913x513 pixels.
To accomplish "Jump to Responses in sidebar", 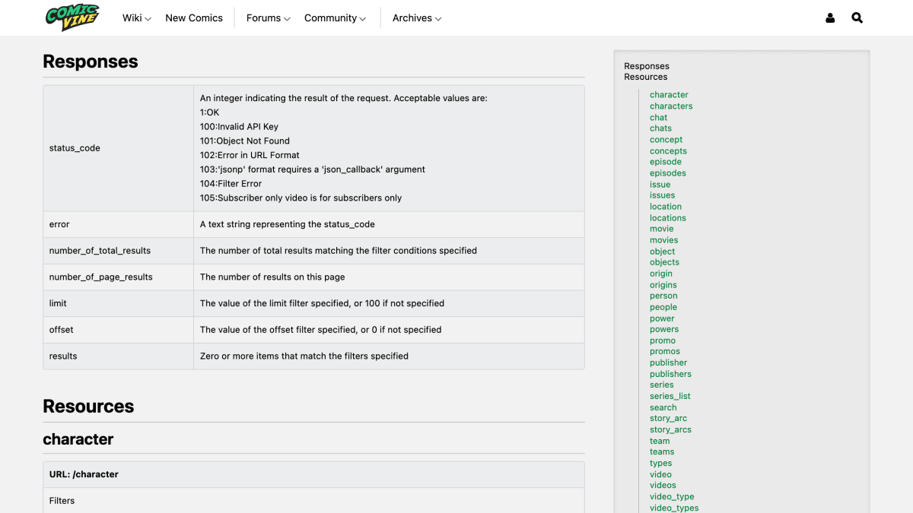I will click(647, 66).
